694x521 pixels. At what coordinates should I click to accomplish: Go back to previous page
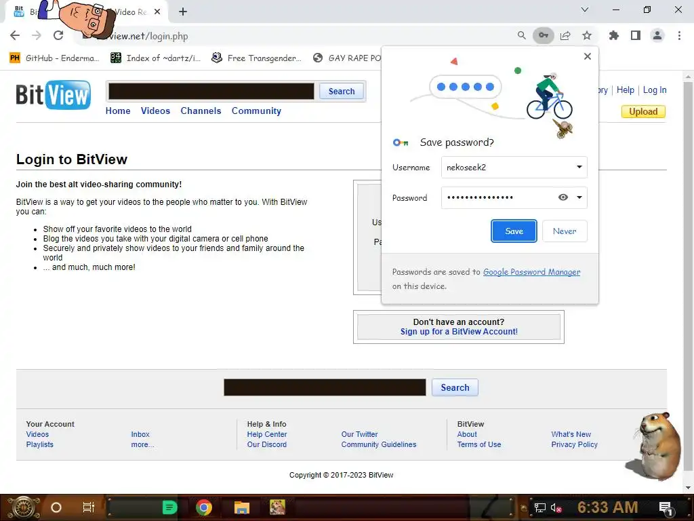click(x=15, y=35)
